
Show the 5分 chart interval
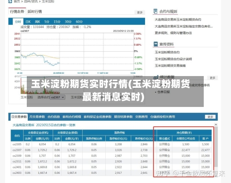pos(47,22)
